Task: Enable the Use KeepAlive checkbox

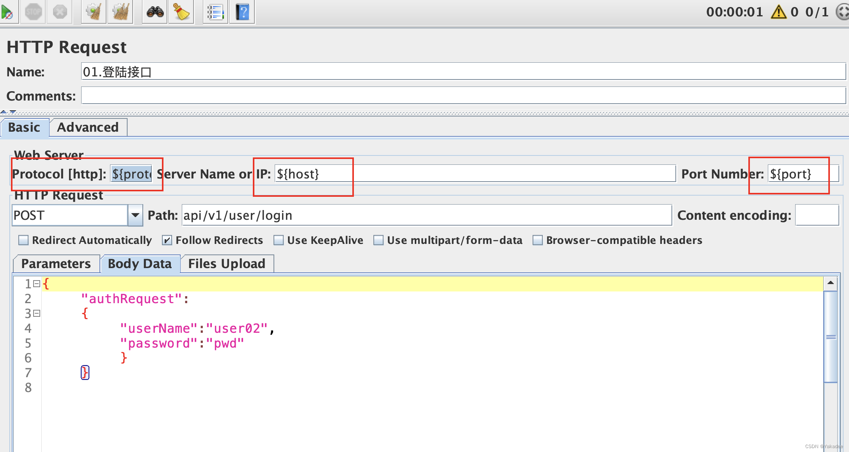Action: (279, 240)
